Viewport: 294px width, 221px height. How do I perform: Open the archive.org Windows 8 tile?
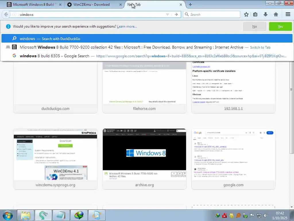[x=144, y=159]
